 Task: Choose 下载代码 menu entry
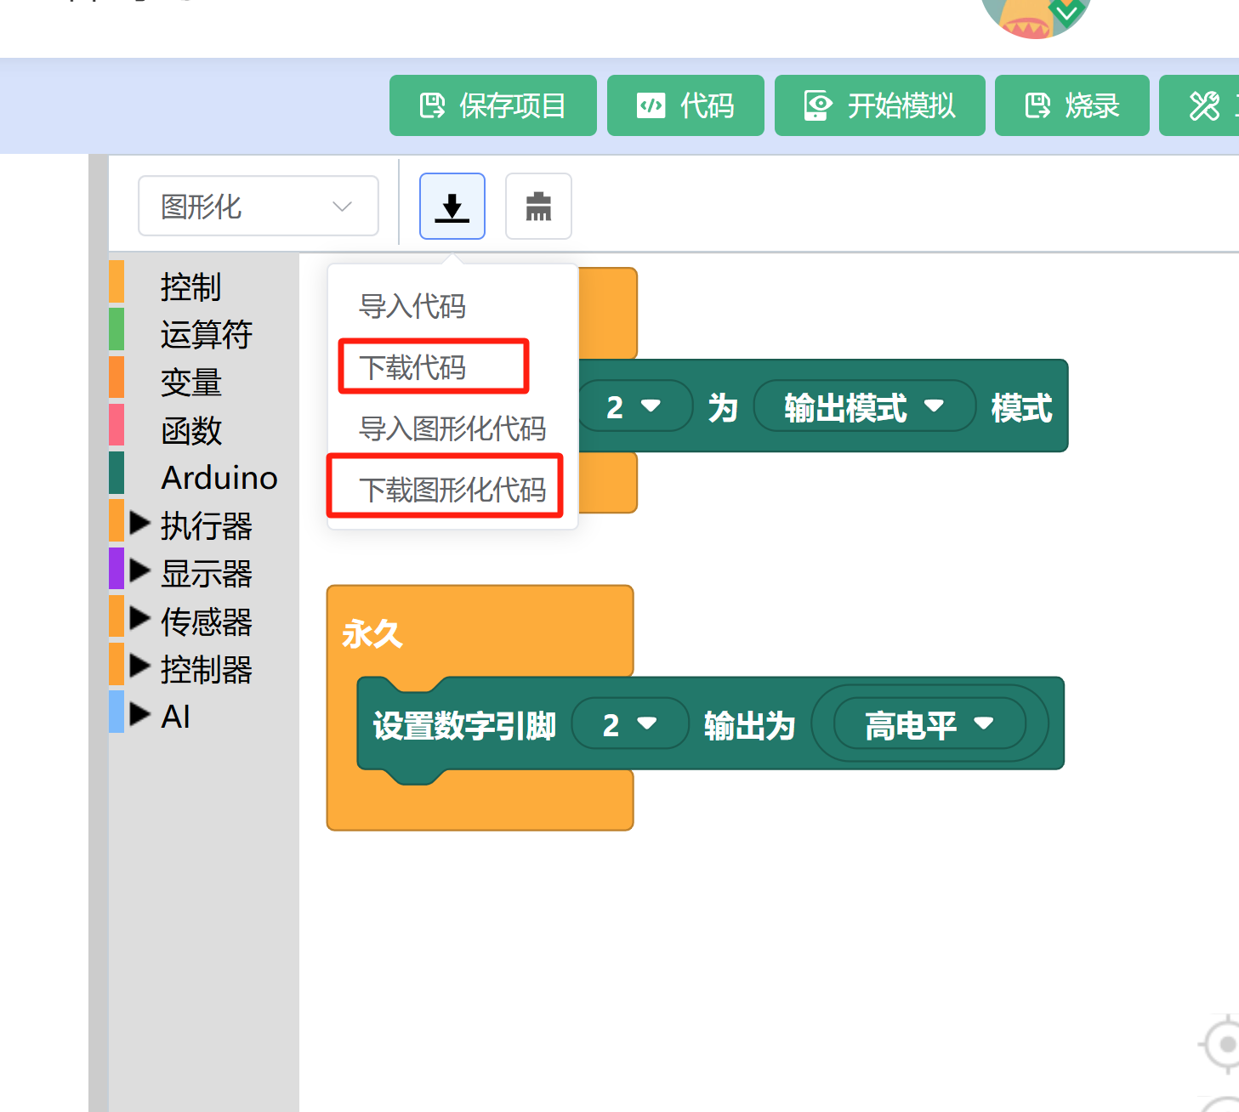pyautogui.click(x=412, y=367)
